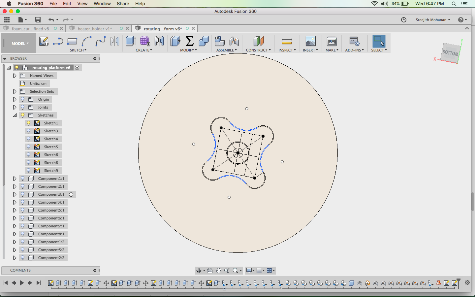This screenshot has height=297, width=475.
Task: Select the Joint assemble tool
Action: [234, 41]
